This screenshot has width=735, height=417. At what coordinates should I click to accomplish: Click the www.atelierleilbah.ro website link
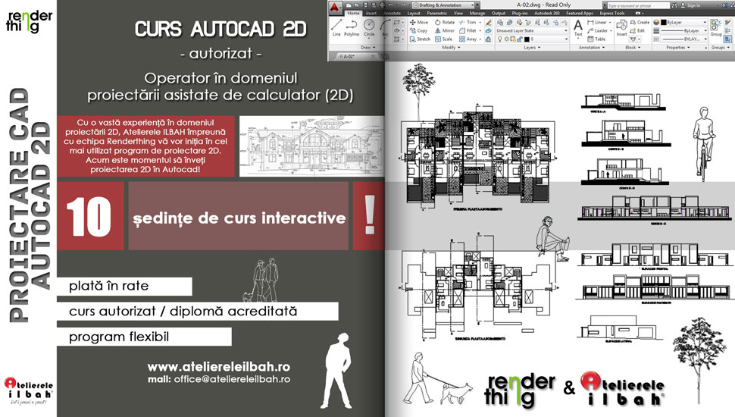[x=219, y=367]
